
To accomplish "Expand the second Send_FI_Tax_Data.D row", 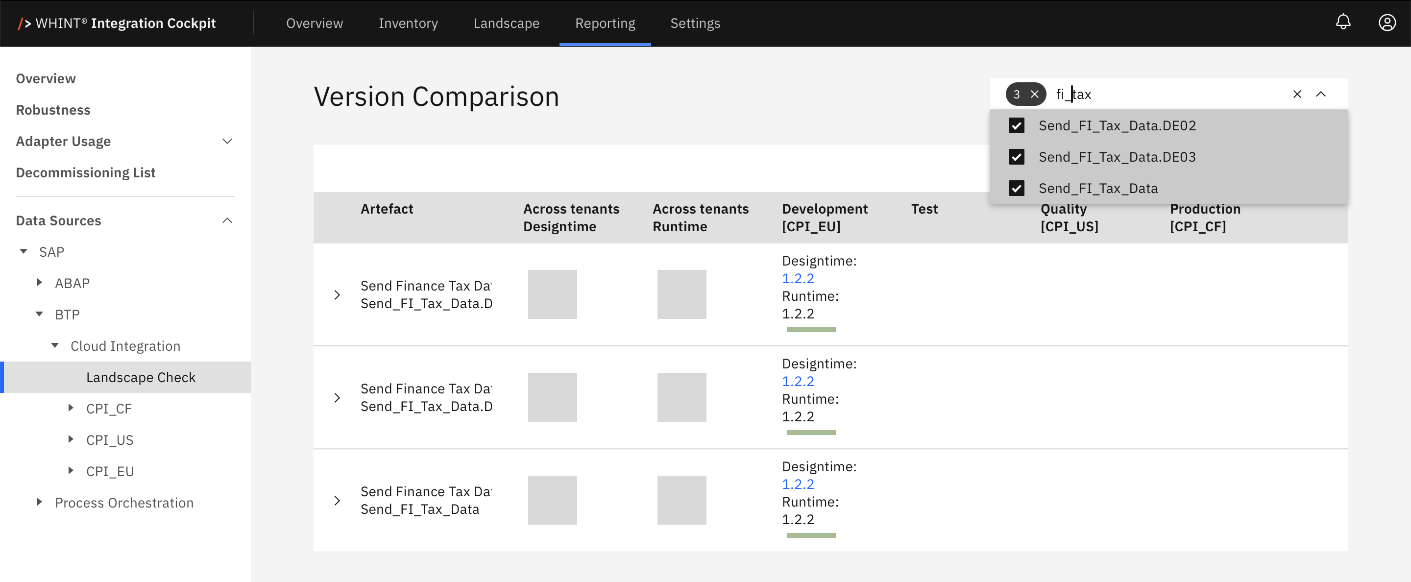I will (x=337, y=397).
